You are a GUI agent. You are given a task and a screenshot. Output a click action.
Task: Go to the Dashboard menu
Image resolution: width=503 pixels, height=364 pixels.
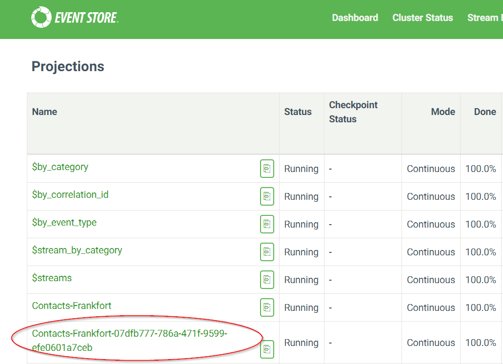tap(355, 18)
